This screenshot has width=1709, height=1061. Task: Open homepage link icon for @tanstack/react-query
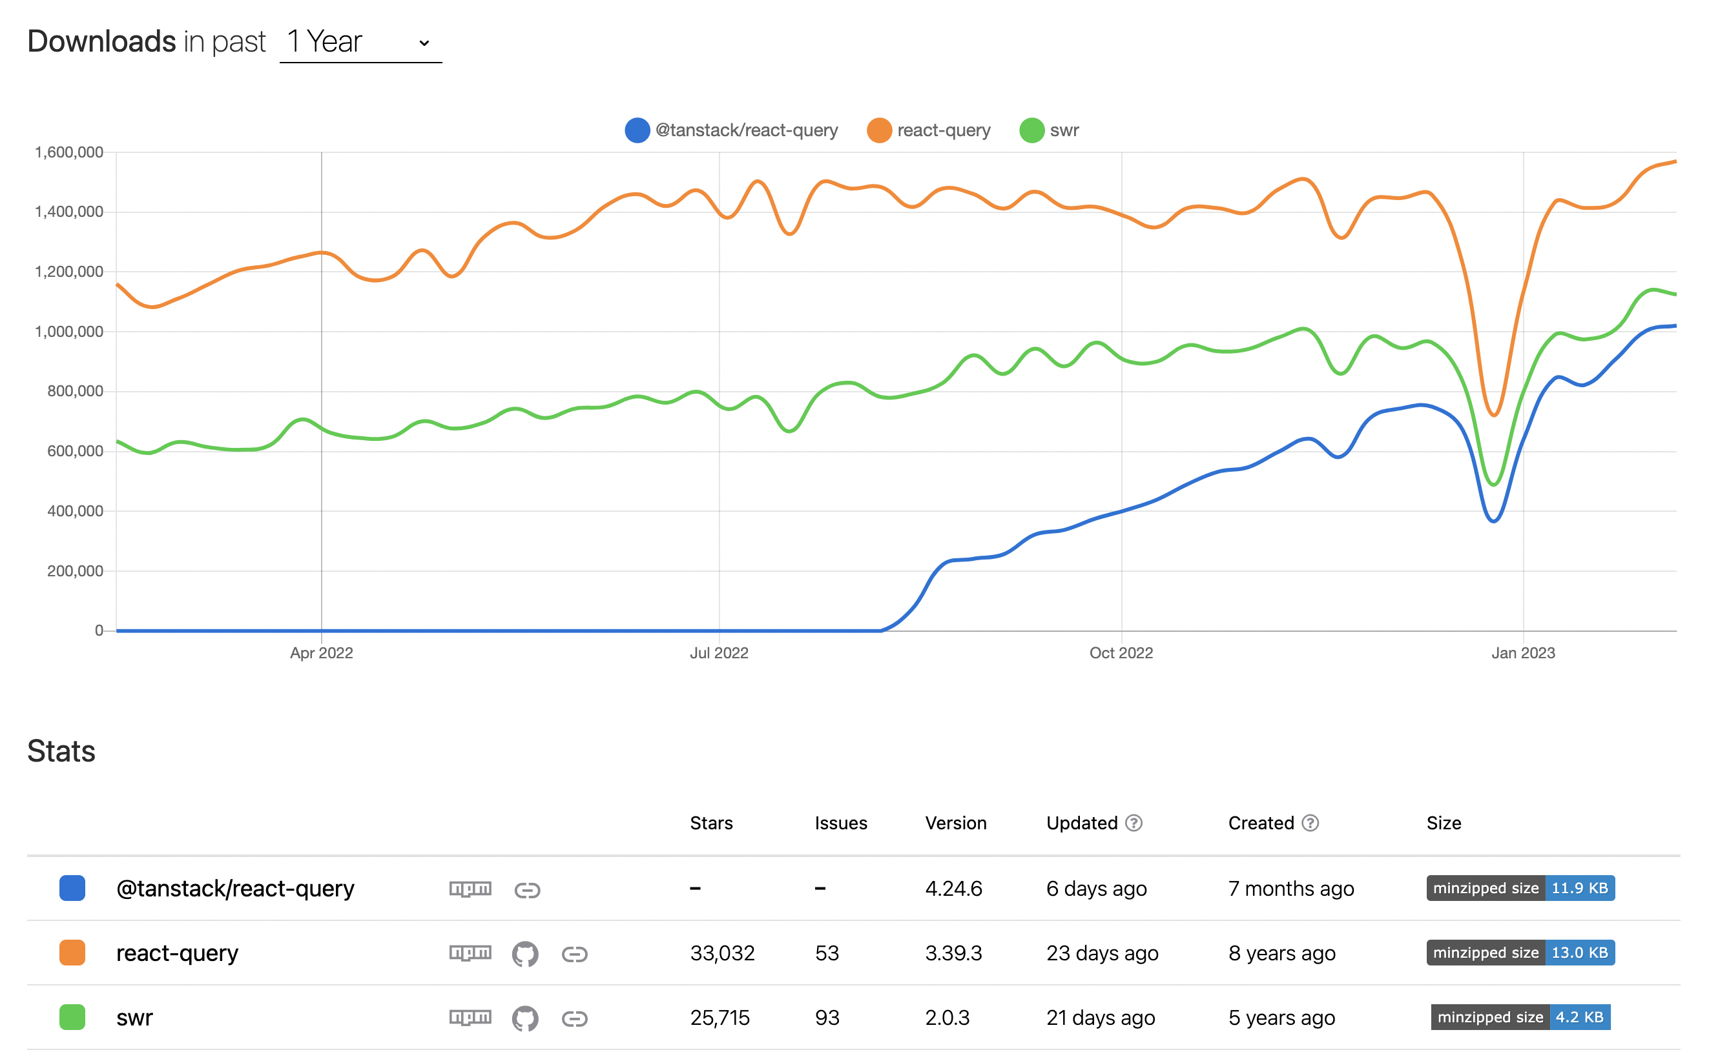(x=526, y=891)
